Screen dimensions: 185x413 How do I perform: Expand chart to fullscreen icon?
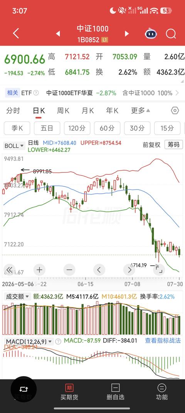click(x=159, y=270)
